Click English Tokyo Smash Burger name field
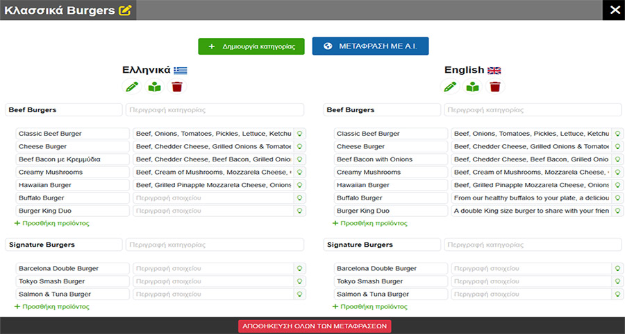This screenshot has height=334, width=625. (x=390, y=281)
